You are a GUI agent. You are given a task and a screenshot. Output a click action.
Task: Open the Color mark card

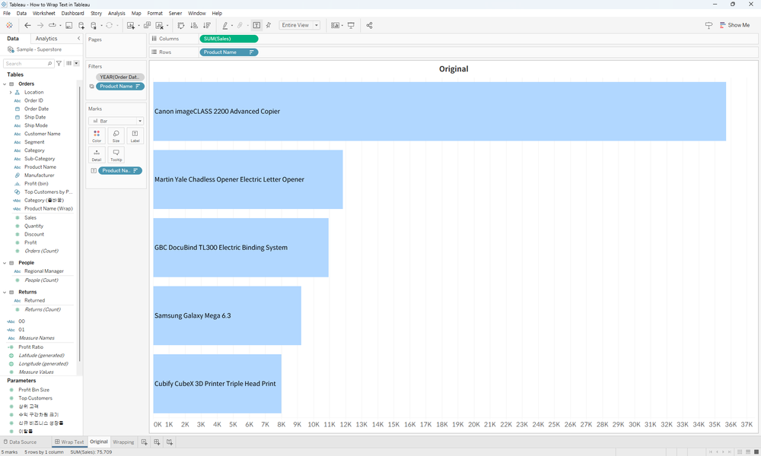97,135
